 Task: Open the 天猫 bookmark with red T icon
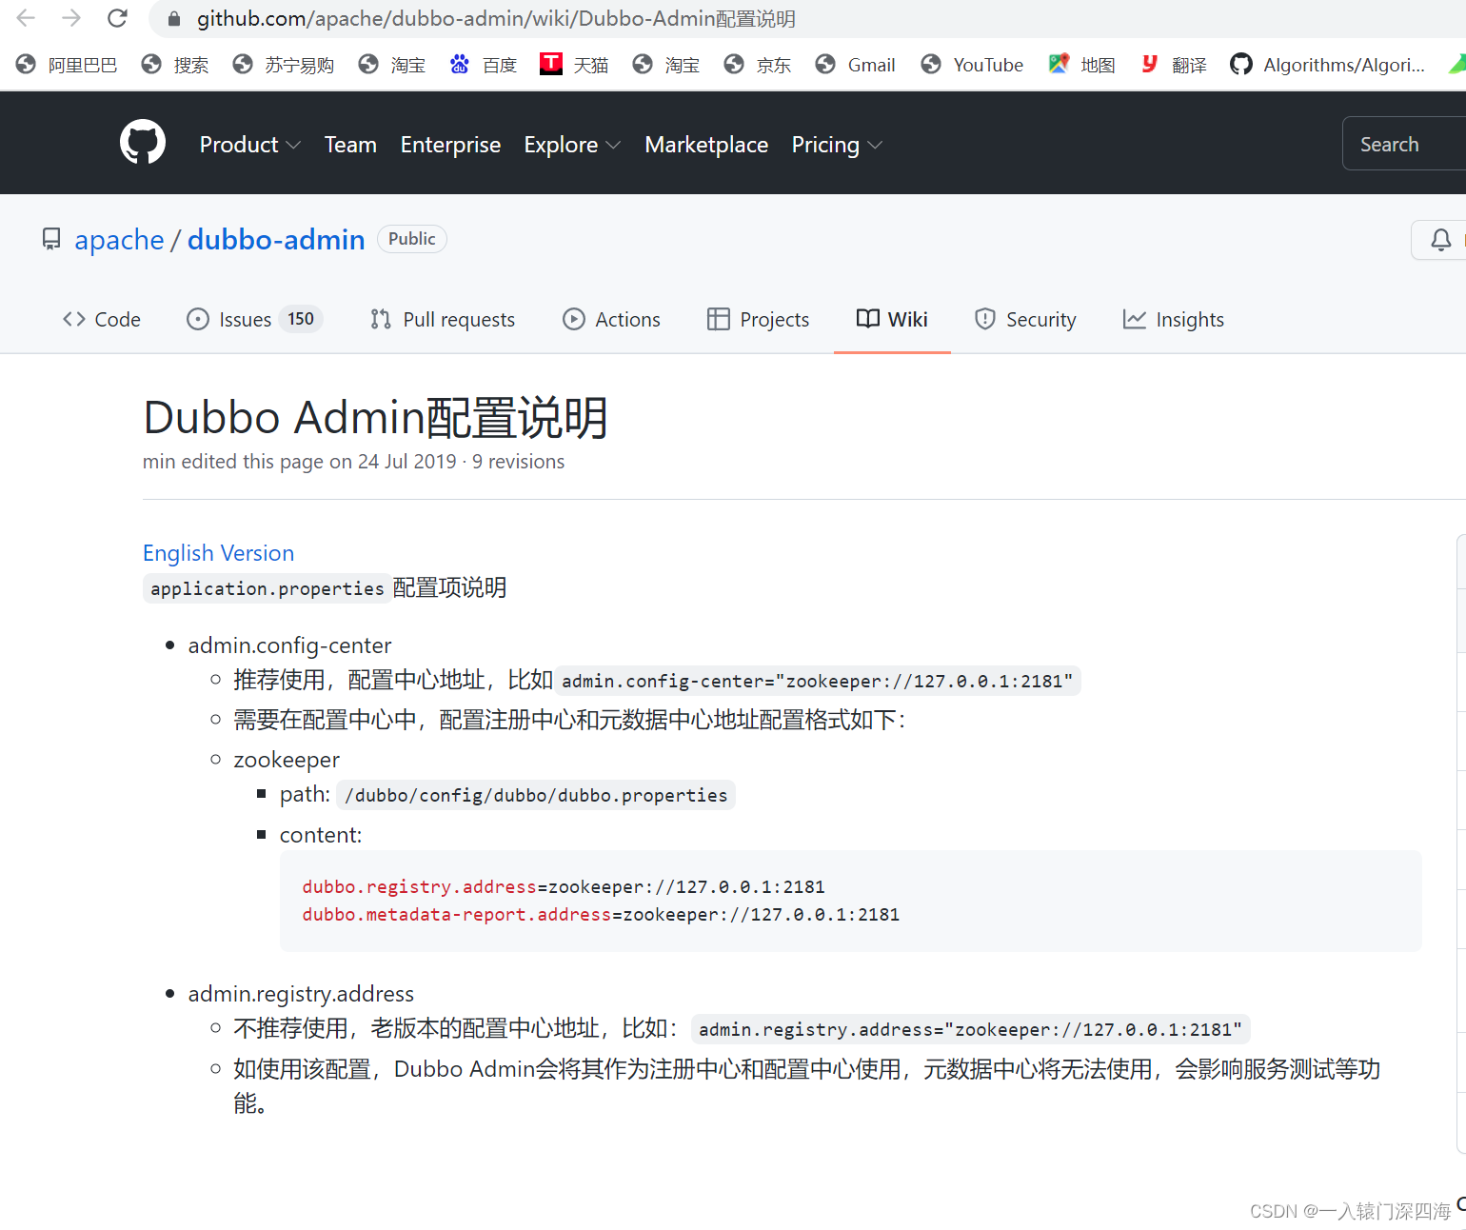coord(574,65)
